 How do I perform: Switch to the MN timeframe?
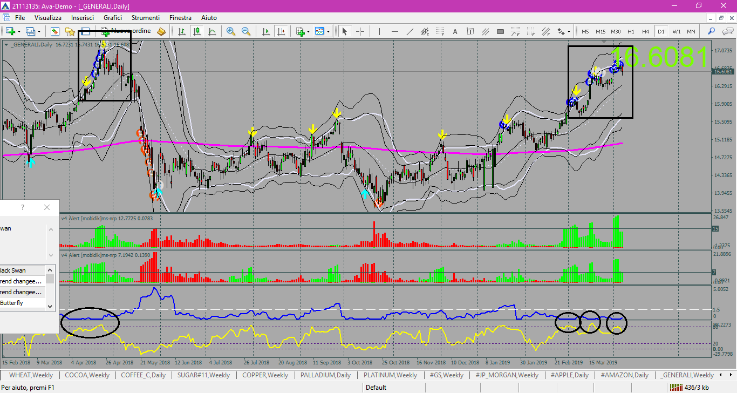pyautogui.click(x=691, y=31)
